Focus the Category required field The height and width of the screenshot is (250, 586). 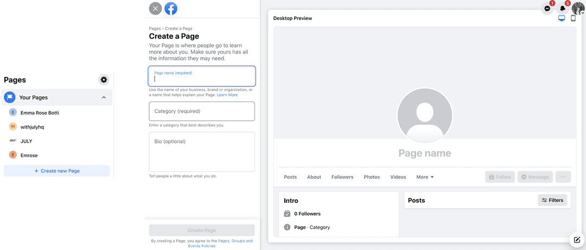tap(202, 111)
